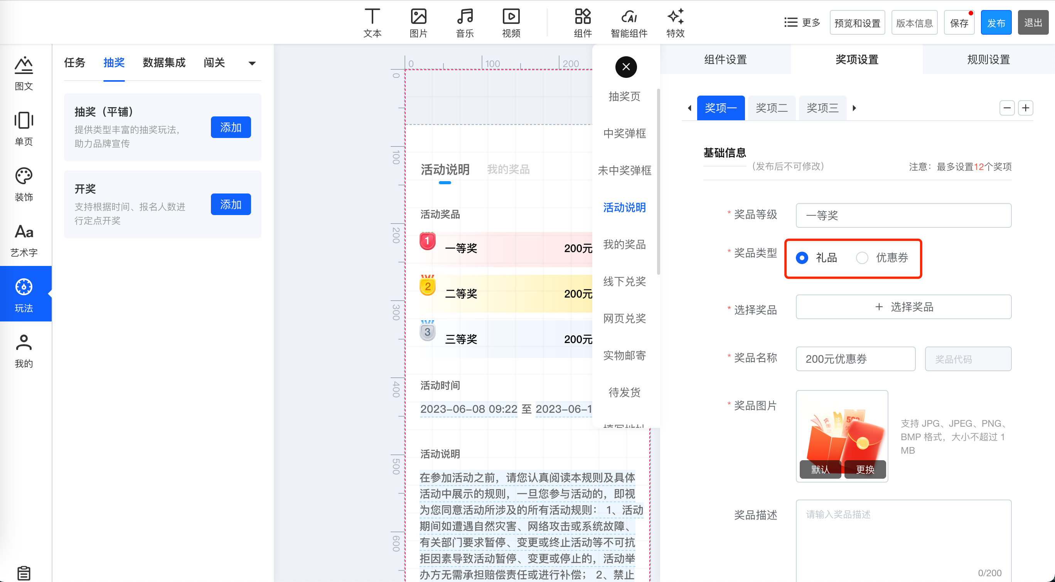
Task: Click the 奖品描述 textarea
Action: point(903,540)
